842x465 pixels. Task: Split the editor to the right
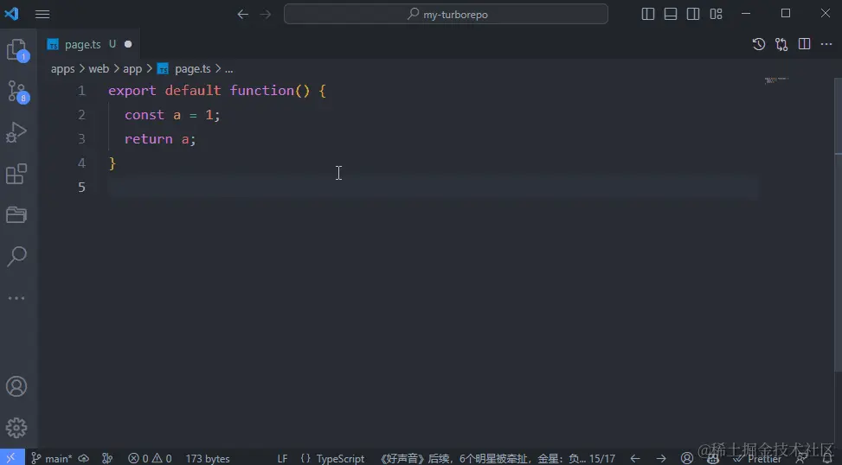click(x=805, y=45)
